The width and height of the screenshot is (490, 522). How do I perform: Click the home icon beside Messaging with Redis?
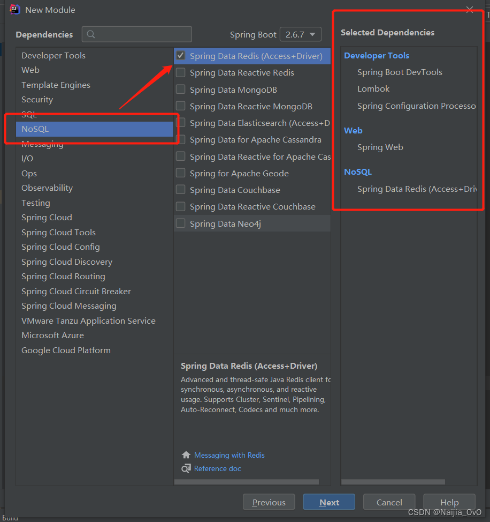coord(186,455)
